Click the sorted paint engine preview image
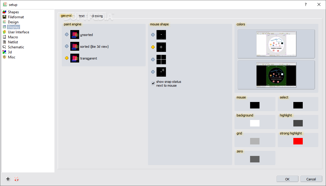 click(x=75, y=46)
